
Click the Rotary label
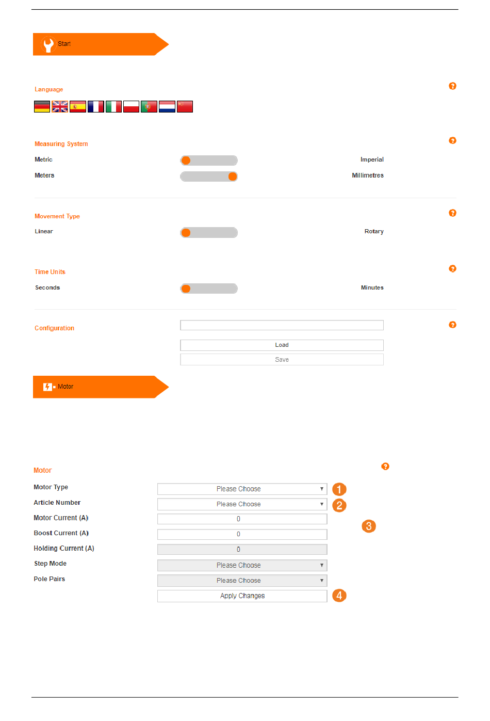(374, 232)
